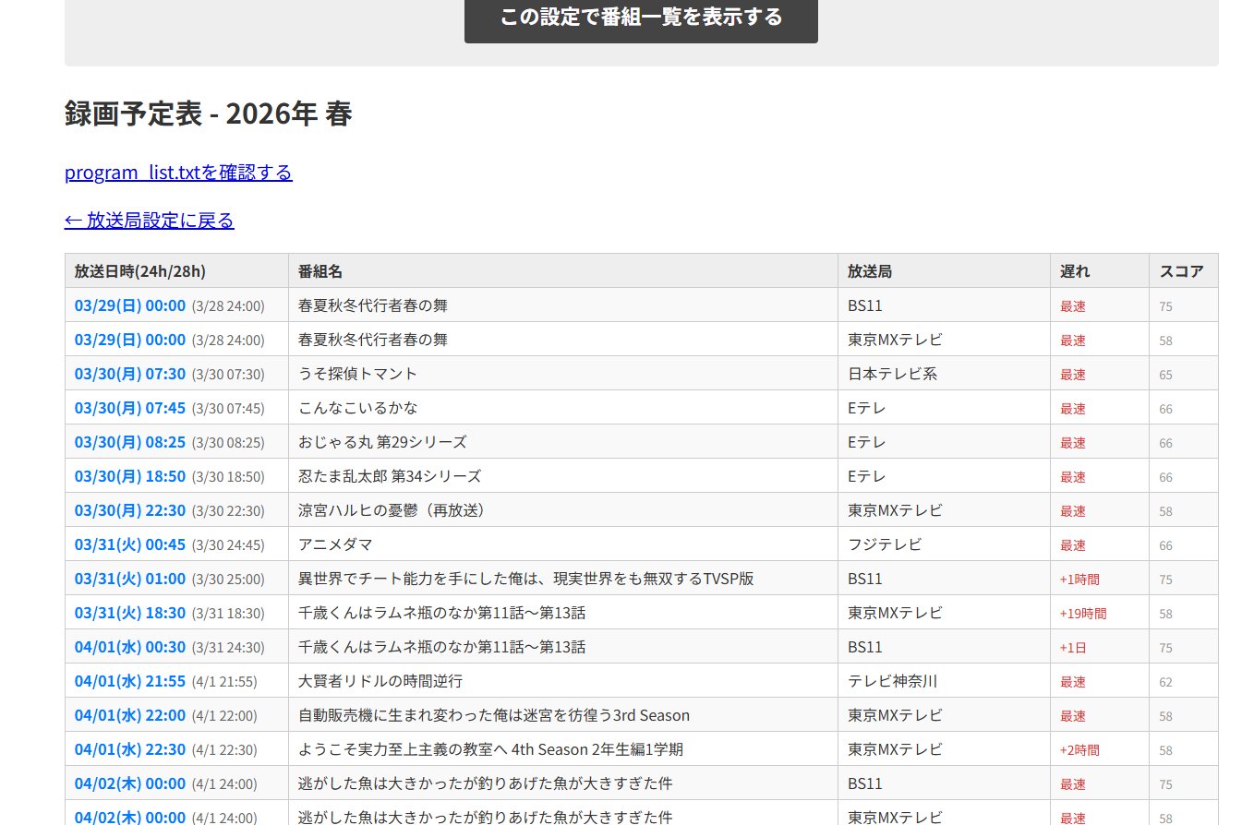Click the 放送局 column header
The width and height of the screenshot is (1242, 825).
point(944,271)
